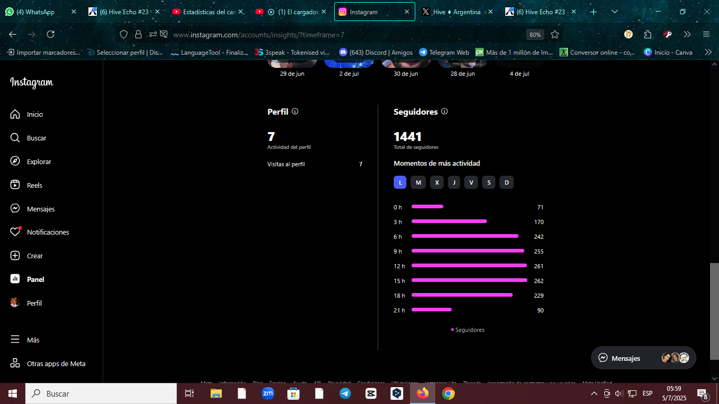Open post thumbnail dated 29 de jun

point(292,64)
